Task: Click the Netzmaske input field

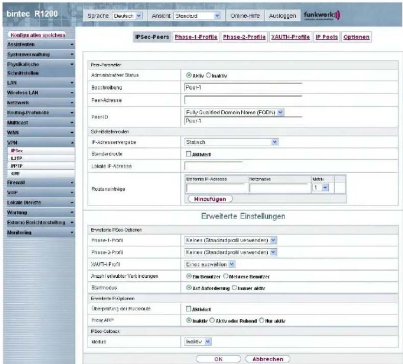Action: (278, 188)
